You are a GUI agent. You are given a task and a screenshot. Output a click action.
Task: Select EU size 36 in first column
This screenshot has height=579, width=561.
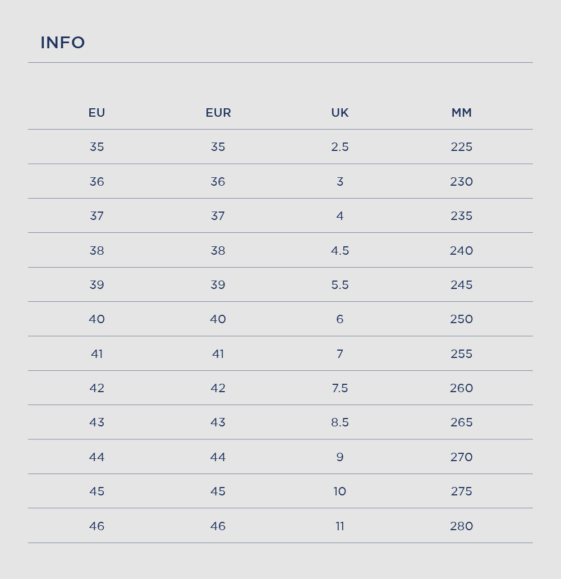(x=96, y=182)
